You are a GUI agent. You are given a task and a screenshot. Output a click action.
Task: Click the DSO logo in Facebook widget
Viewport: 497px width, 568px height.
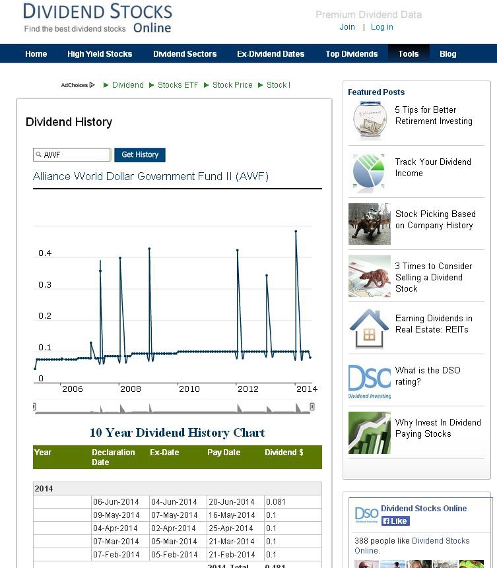[x=366, y=515]
